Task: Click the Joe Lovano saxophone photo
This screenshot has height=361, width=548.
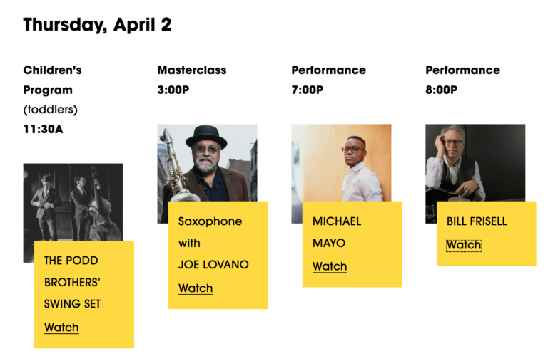Action: 207,164
